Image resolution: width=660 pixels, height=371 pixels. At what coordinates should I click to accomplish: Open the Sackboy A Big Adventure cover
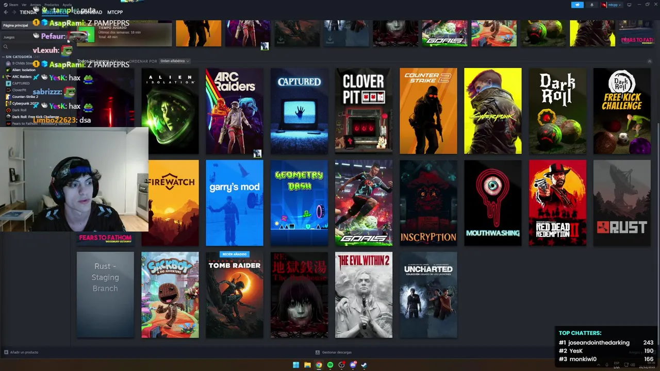170,295
